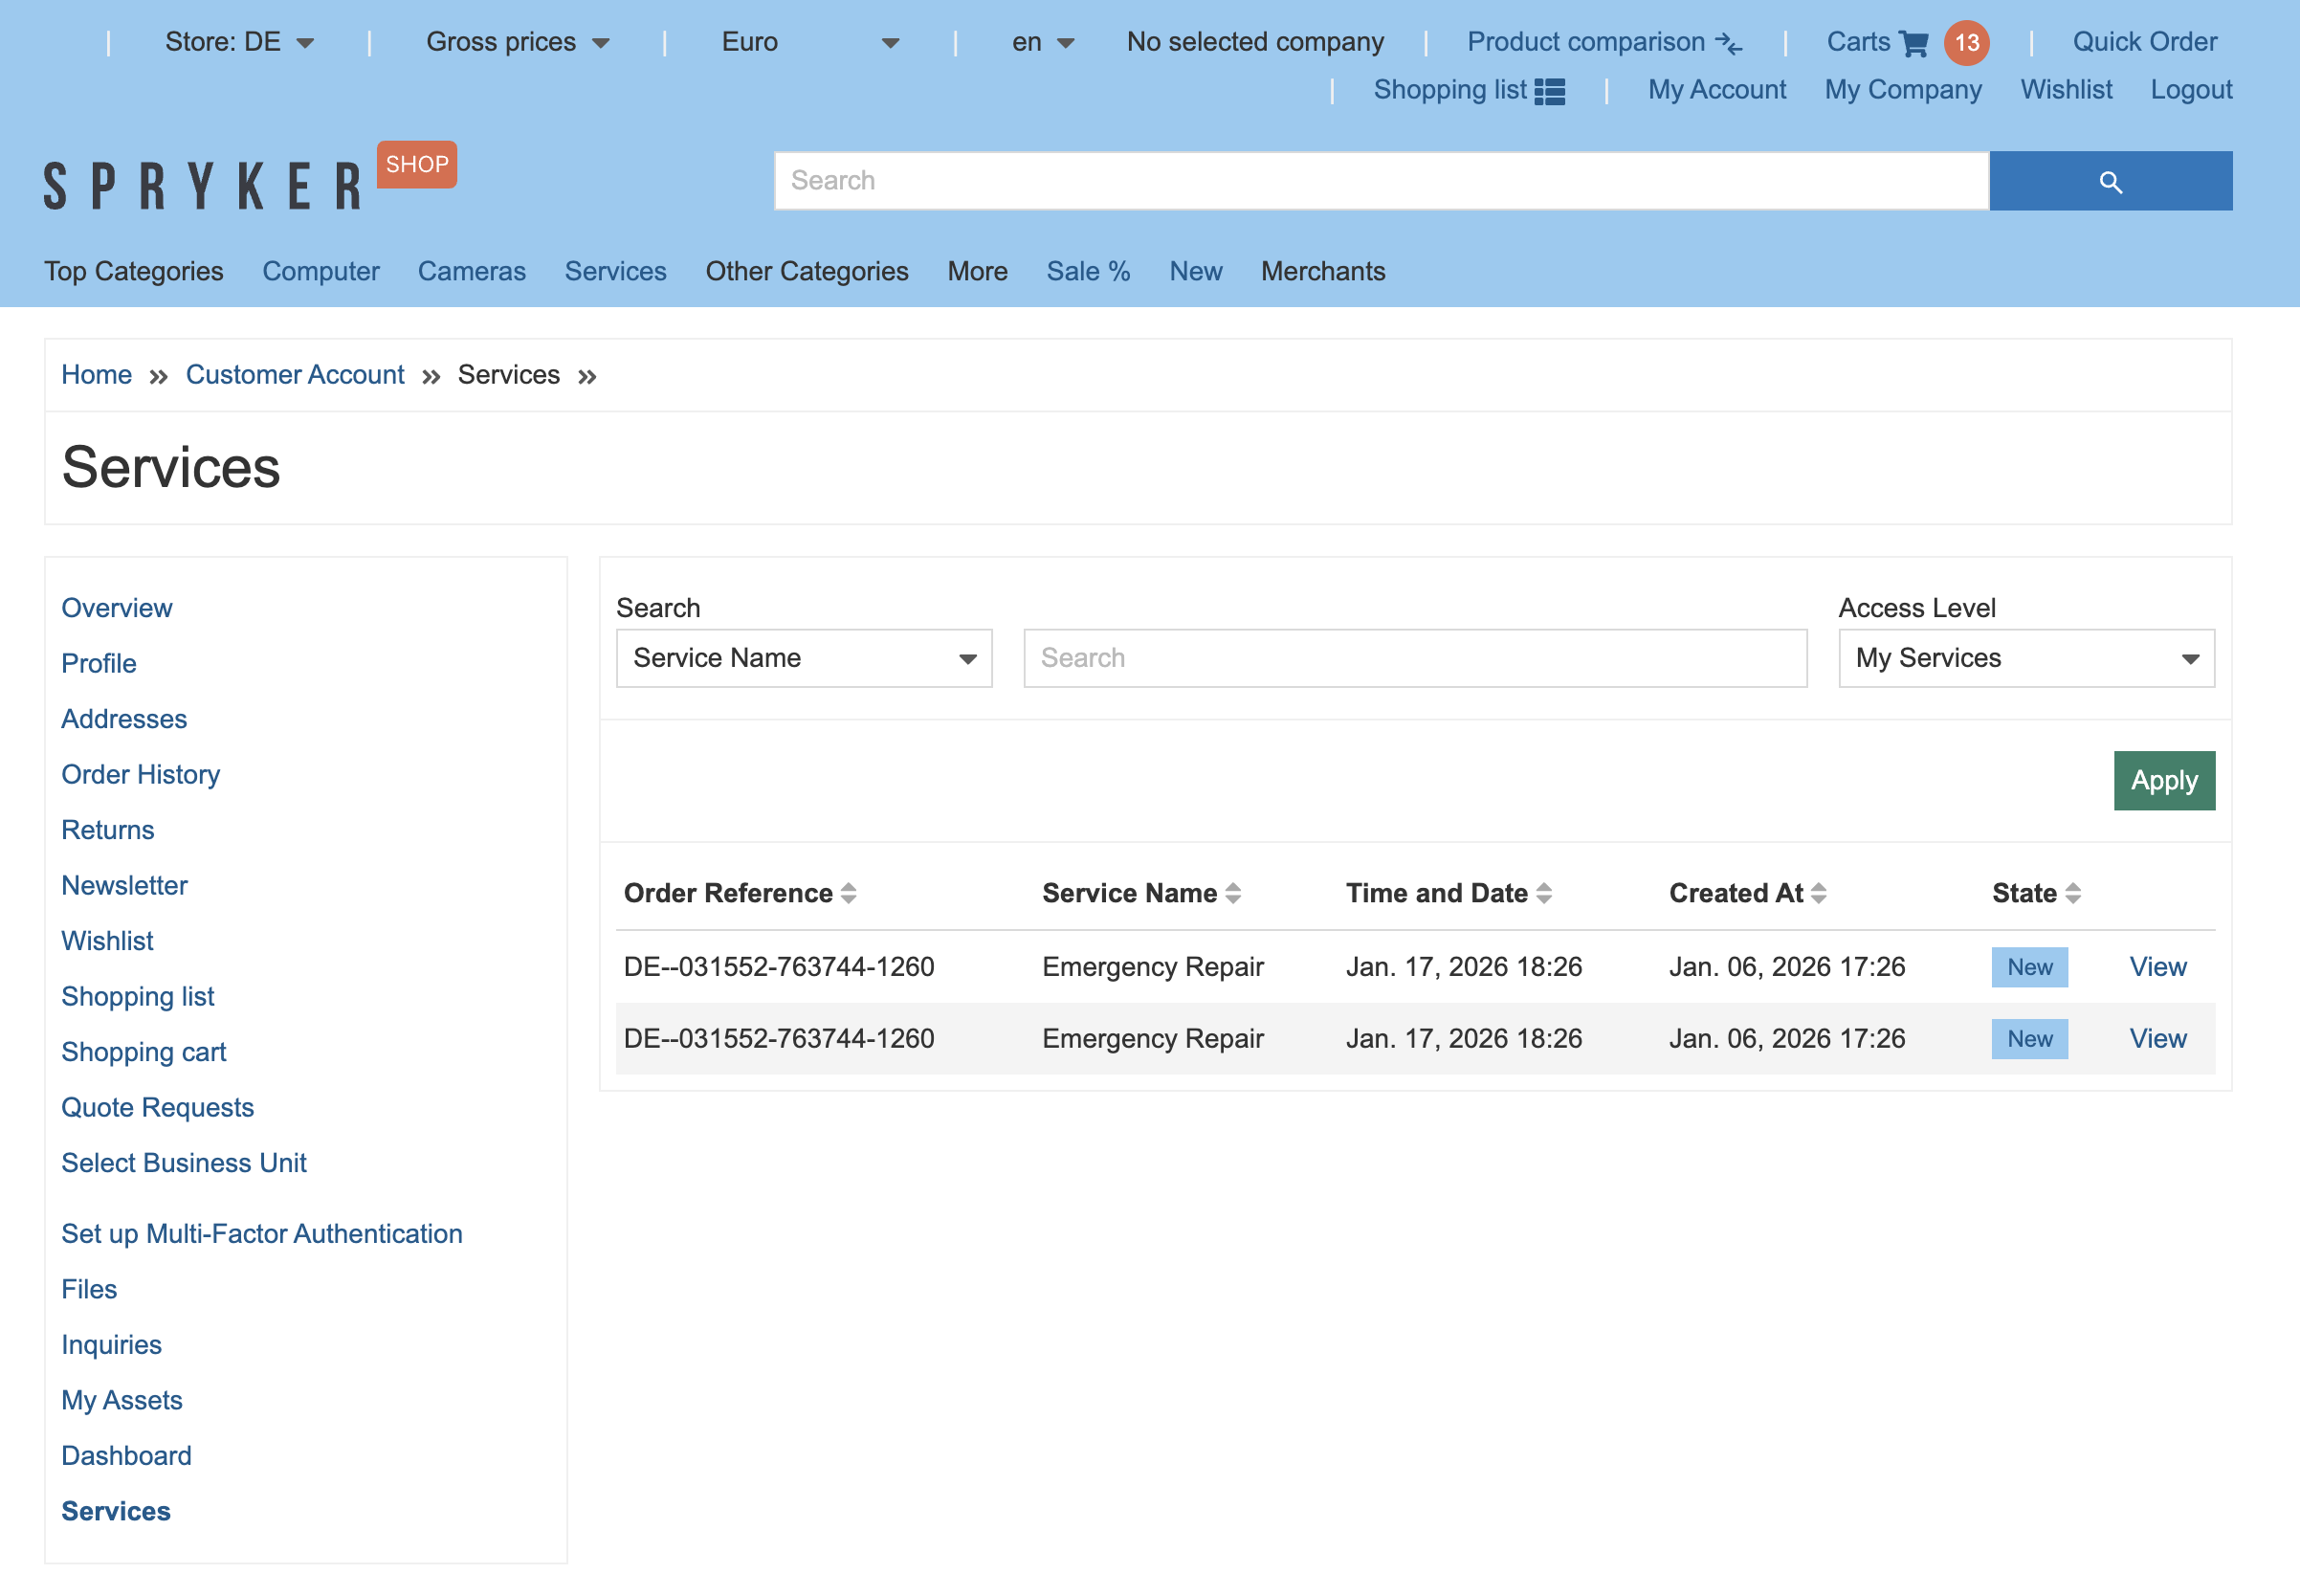Click the search magnifier icon
The height and width of the screenshot is (1596, 2300).
2110,181
